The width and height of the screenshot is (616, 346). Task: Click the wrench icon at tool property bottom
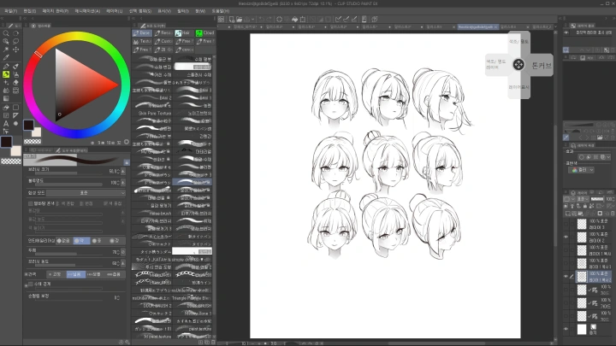click(127, 342)
